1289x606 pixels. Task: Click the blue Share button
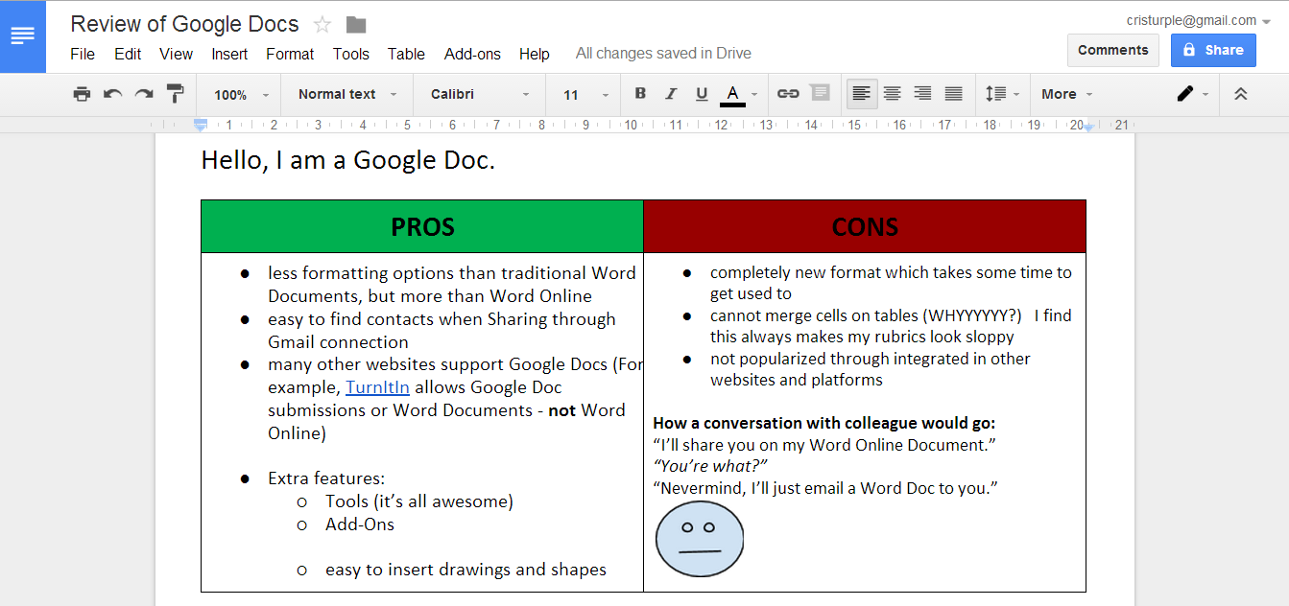1213,50
